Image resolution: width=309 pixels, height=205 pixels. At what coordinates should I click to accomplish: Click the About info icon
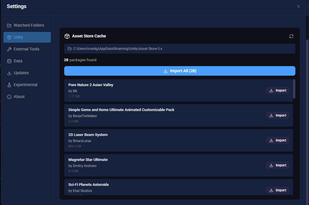[x=9, y=97]
